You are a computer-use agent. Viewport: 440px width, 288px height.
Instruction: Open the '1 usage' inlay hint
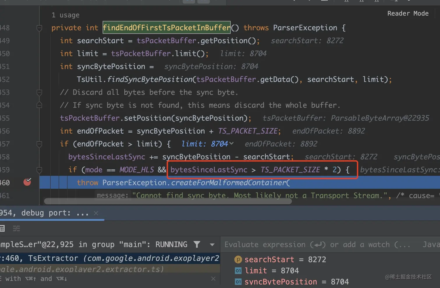tap(65, 15)
